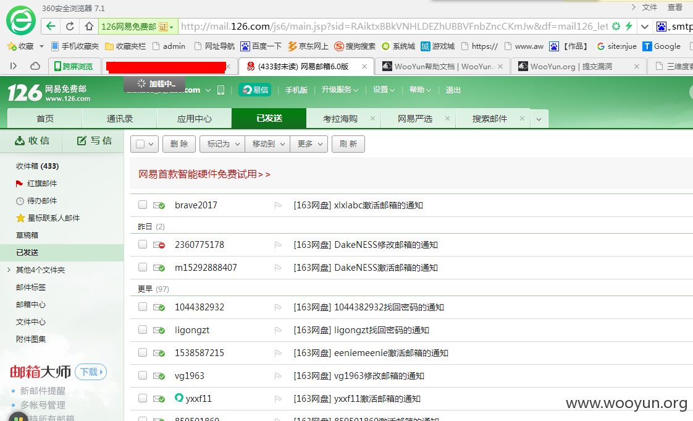Open the Google bookmark
The height and width of the screenshot is (421, 693).
pos(661,46)
